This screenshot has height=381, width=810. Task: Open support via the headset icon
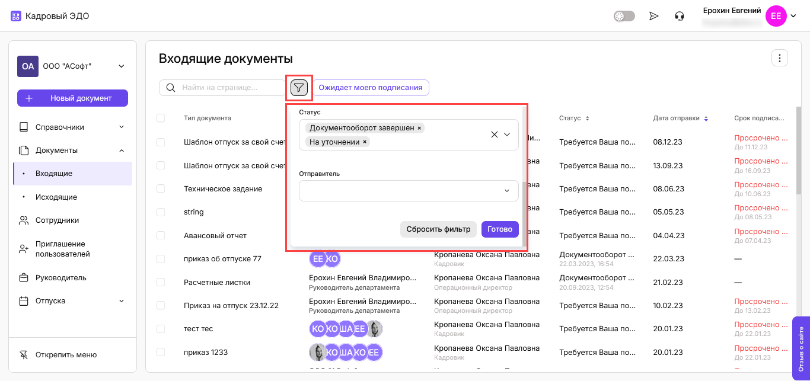pos(680,16)
